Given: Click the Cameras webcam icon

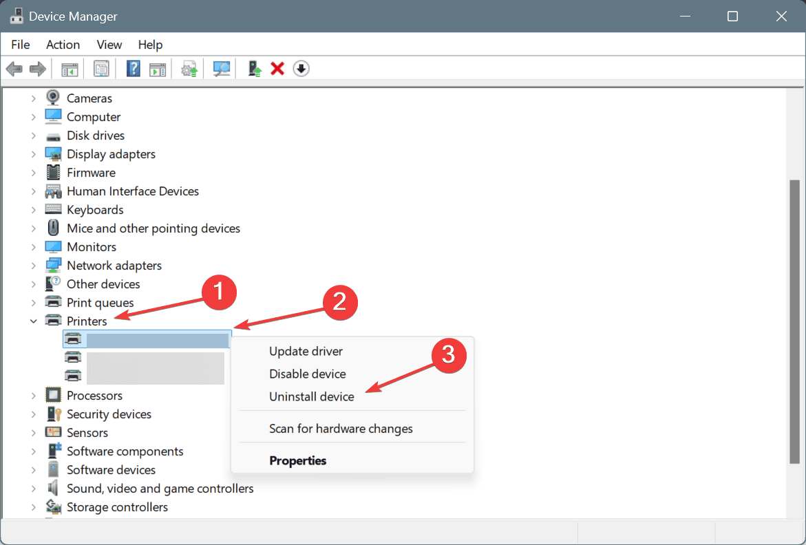Looking at the screenshot, I should pos(53,98).
